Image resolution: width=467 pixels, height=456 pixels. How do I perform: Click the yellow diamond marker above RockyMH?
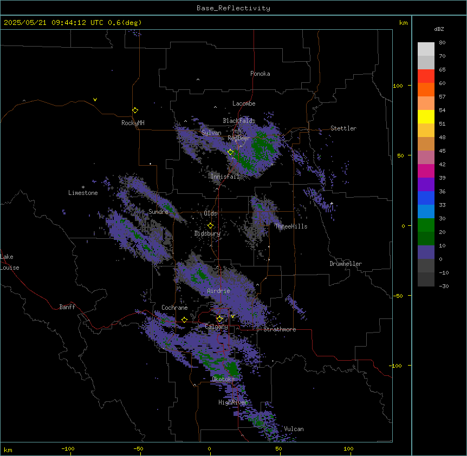click(x=135, y=110)
